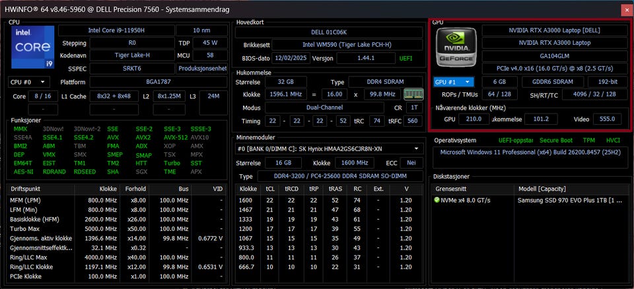This screenshot has height=289, width=634.
Task: Open the CPU #0 selector dropdown
Action: tap(29, 82)
